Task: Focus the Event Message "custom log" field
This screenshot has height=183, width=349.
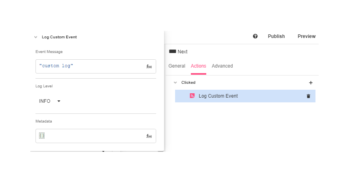Action: [x=91, y=66]
